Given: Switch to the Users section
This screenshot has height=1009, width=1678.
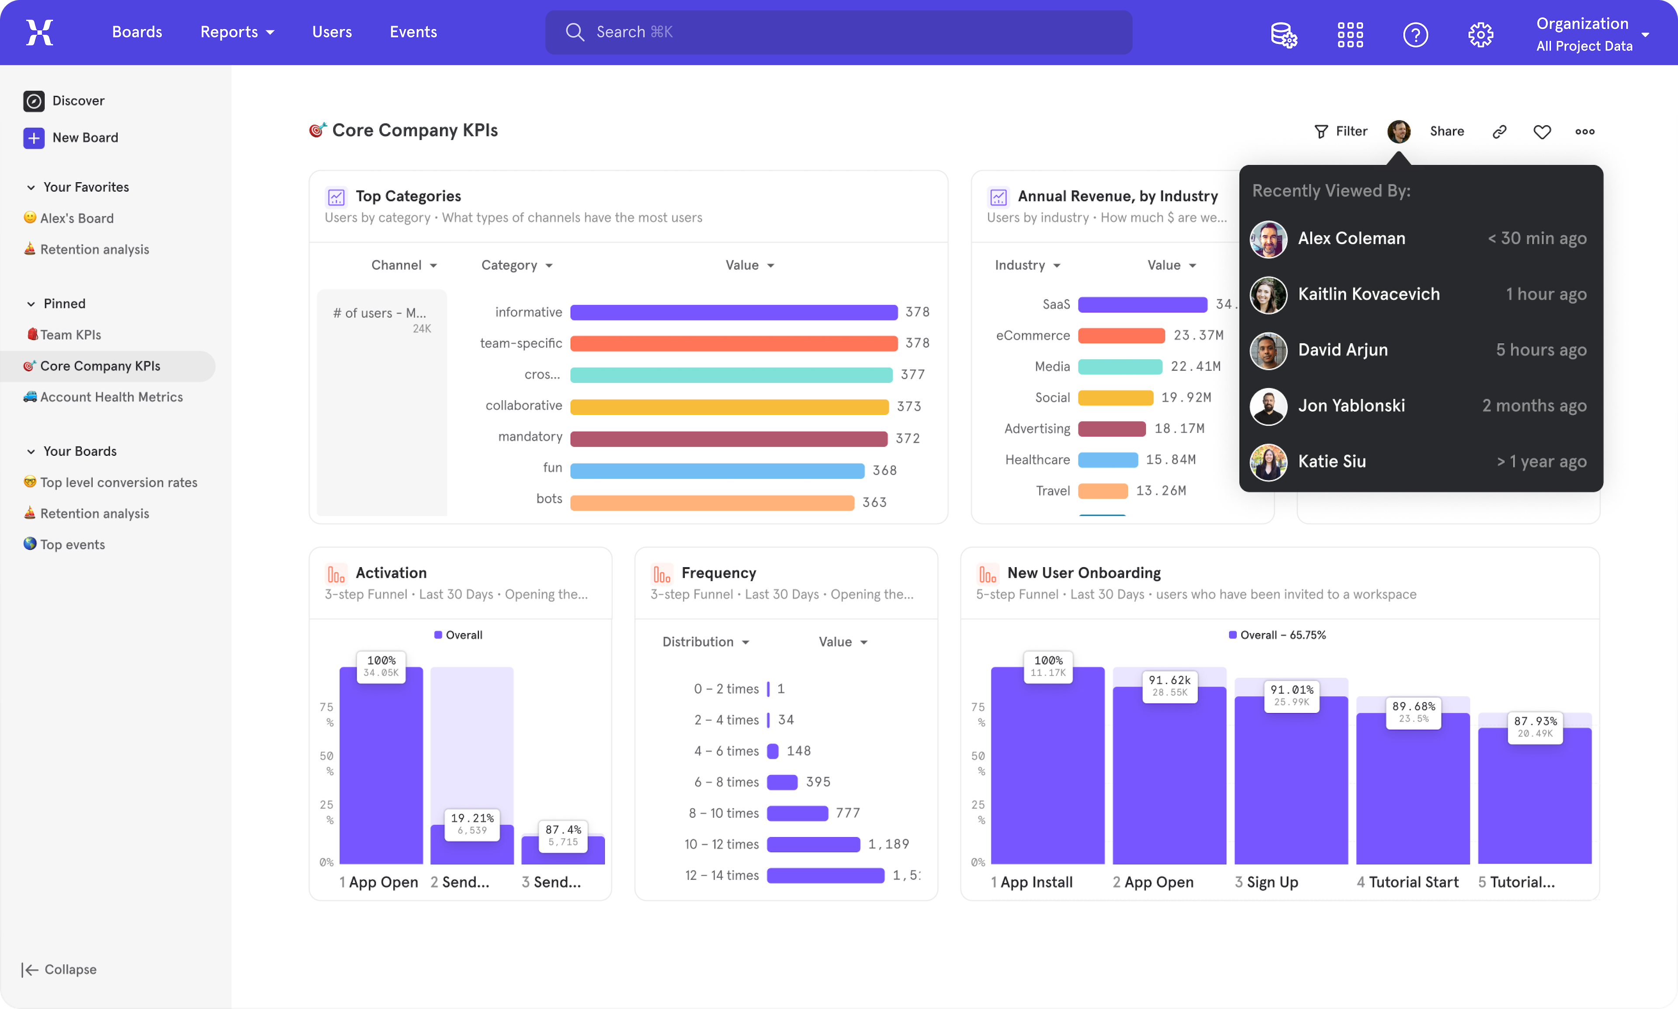Looking at the screenshot, I should point(332,31).
